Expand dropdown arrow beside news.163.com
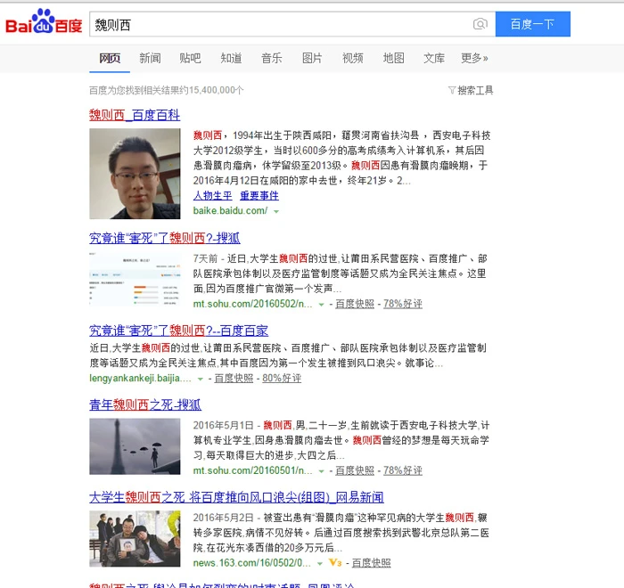The image size is (624, 588). click(x=319, y=564)
